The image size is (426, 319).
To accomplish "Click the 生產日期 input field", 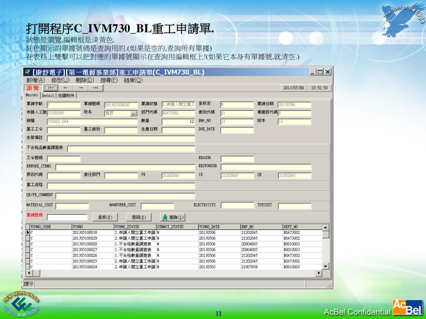I will [178, 130].
